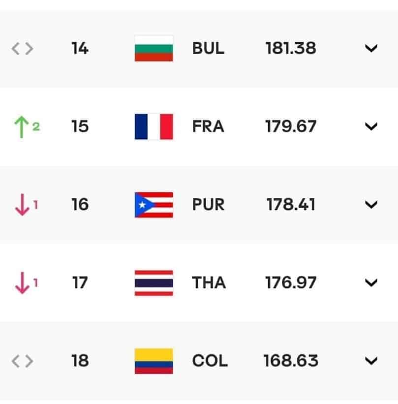Click the pink down arrow beside rank 16

point(22,205)
